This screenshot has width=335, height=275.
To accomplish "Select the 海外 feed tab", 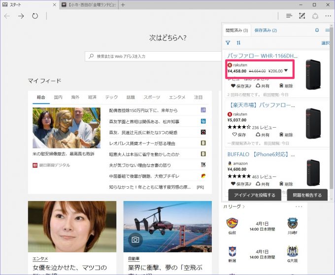I will coord(75,97).
